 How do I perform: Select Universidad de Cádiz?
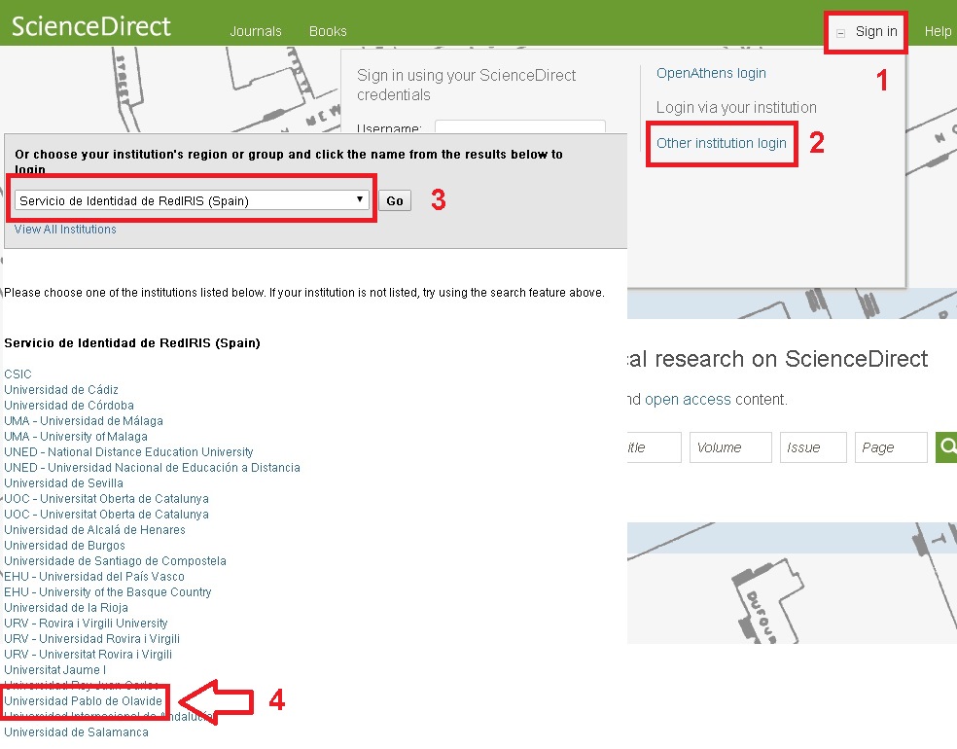[x=61, y=389]
